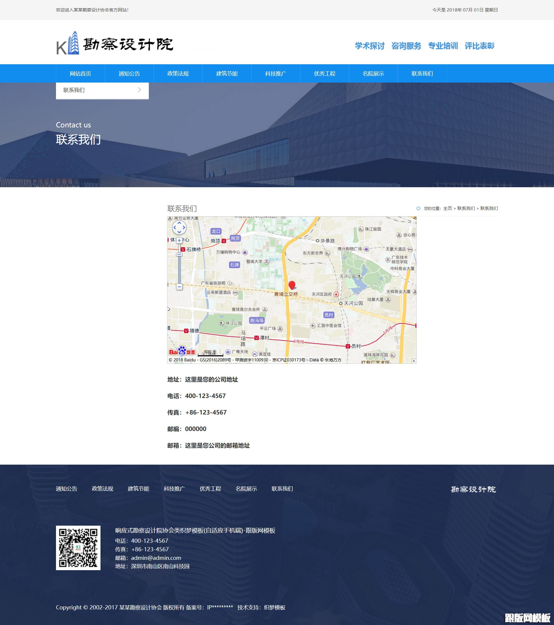Screen dimensions: 554x625
Task: Click the shopping icon at 万俪购物中心
Action: 245,253
